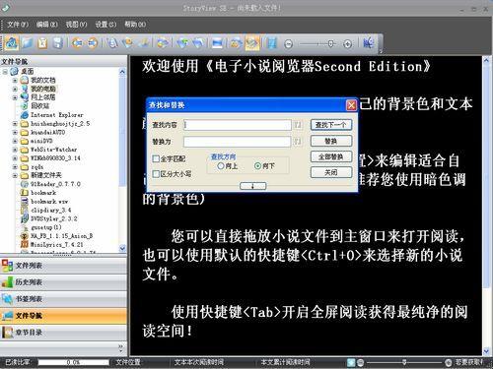Click into the 替换为 input field
This screenshot has height=369, width=493.
[238, 142]
